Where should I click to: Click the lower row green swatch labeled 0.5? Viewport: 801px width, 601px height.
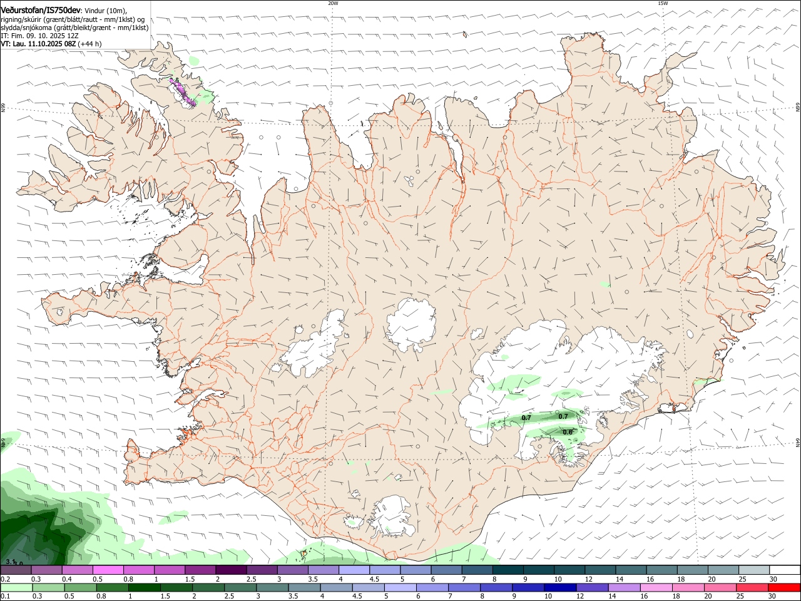pyautogui.click(x=81, y=588)
